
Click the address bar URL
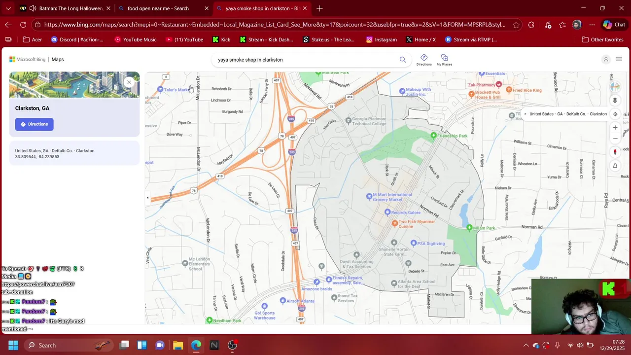pyautogui.click(x=275, y=25)
